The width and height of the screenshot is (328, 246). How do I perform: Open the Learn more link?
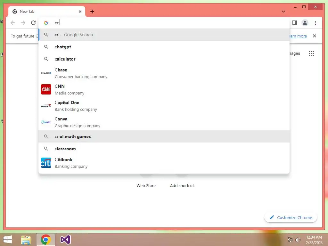pos(298,36)
